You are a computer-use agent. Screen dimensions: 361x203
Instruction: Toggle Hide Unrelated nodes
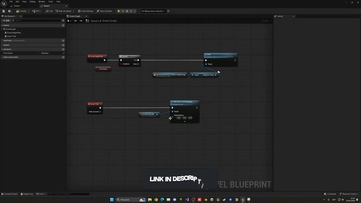pyautogui.click(x=64, y=11)
